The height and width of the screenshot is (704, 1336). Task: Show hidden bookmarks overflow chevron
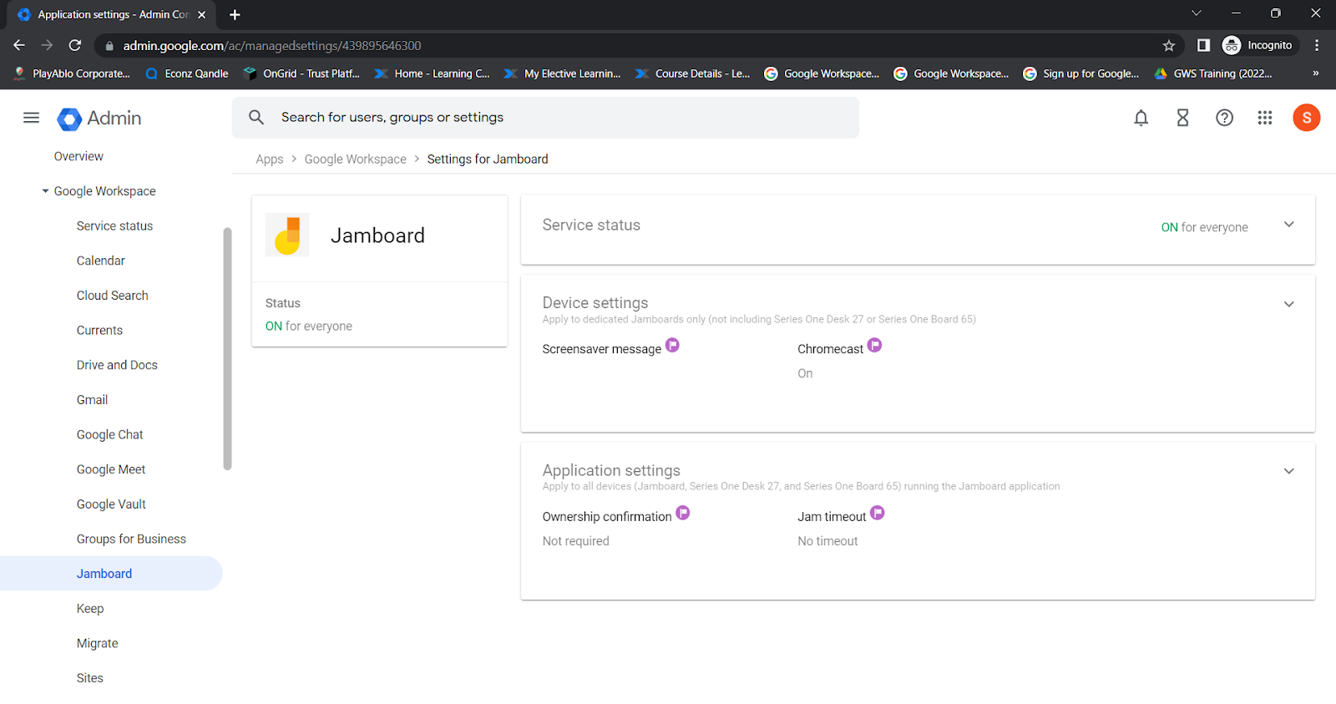click(x=1316, y=73)
